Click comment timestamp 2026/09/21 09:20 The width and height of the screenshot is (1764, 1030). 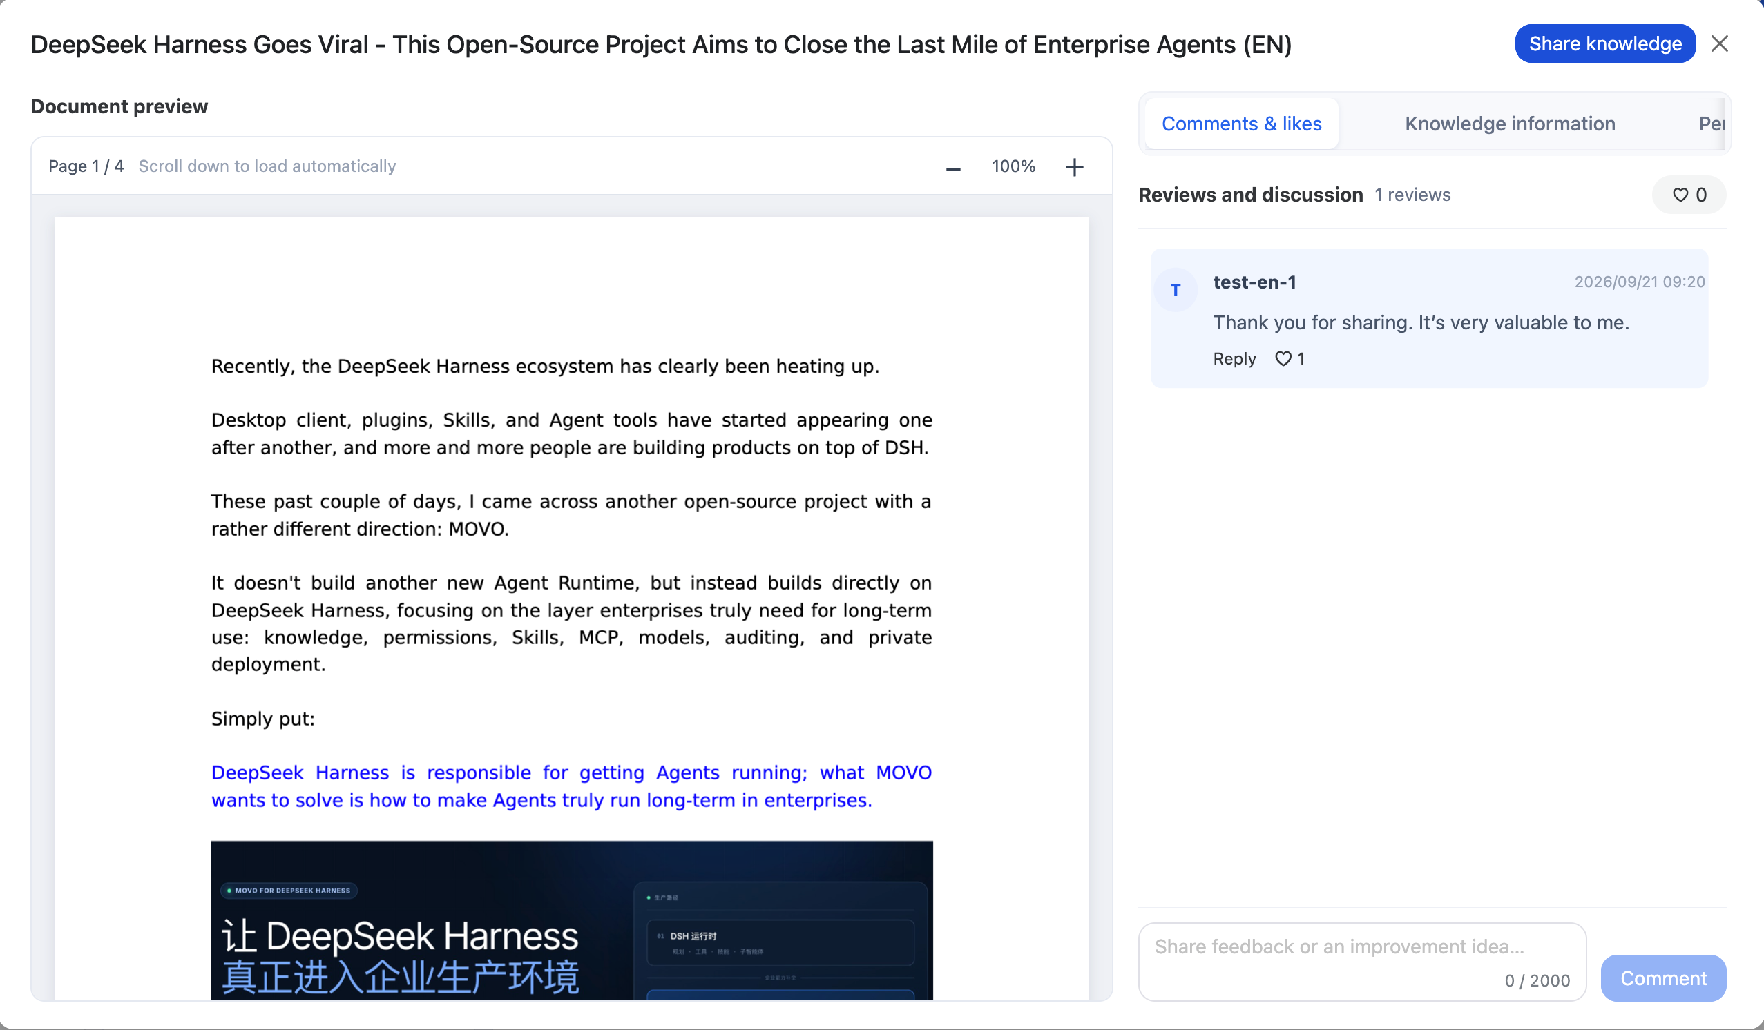(1639, 282)
